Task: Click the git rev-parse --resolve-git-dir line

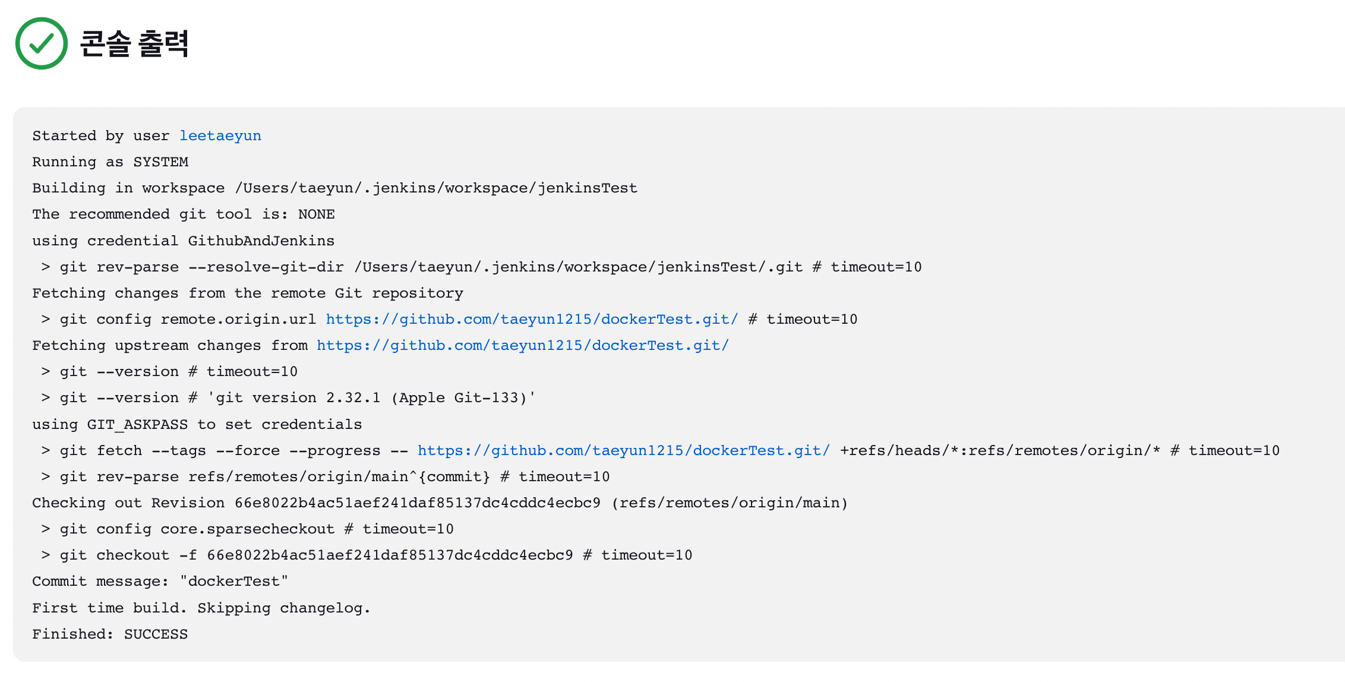Action: click(481, 267)
